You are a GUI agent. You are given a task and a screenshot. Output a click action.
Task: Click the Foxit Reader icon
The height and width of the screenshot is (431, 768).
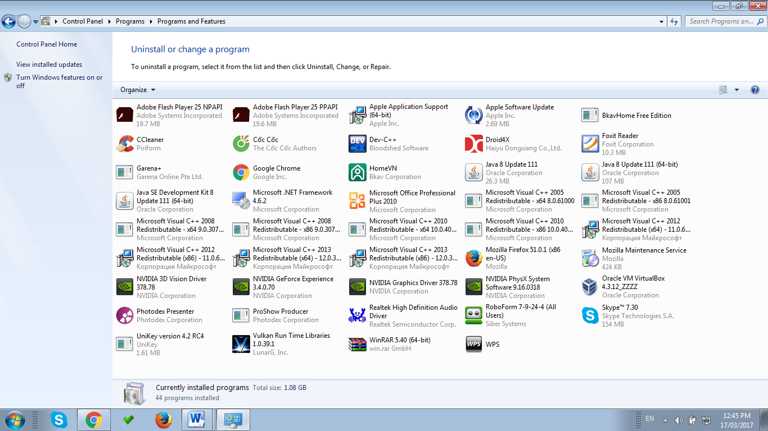coord(590,144)
